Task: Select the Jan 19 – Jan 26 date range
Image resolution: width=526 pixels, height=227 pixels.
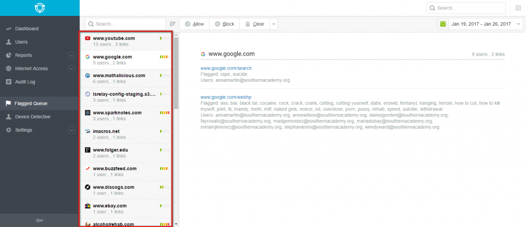Action: [x=481, y=24]
